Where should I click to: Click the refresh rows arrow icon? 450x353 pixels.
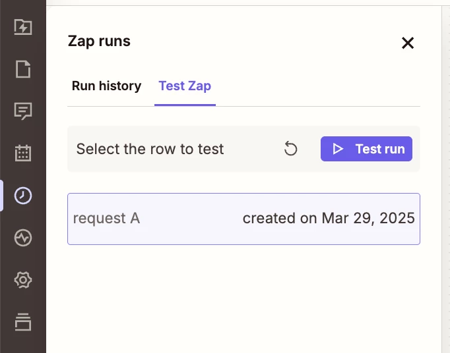[290, 149]
